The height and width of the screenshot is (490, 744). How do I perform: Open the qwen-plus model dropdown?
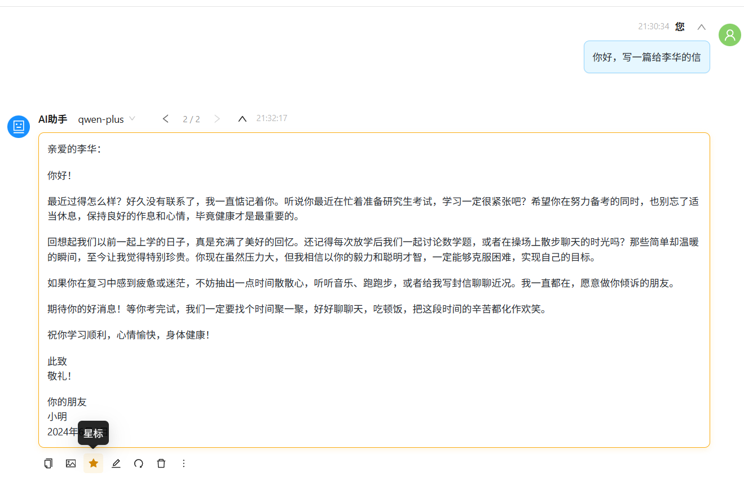pos(107,119)
